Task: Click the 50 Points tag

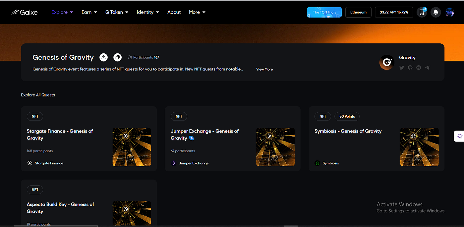Action: [x=347, y=116]
